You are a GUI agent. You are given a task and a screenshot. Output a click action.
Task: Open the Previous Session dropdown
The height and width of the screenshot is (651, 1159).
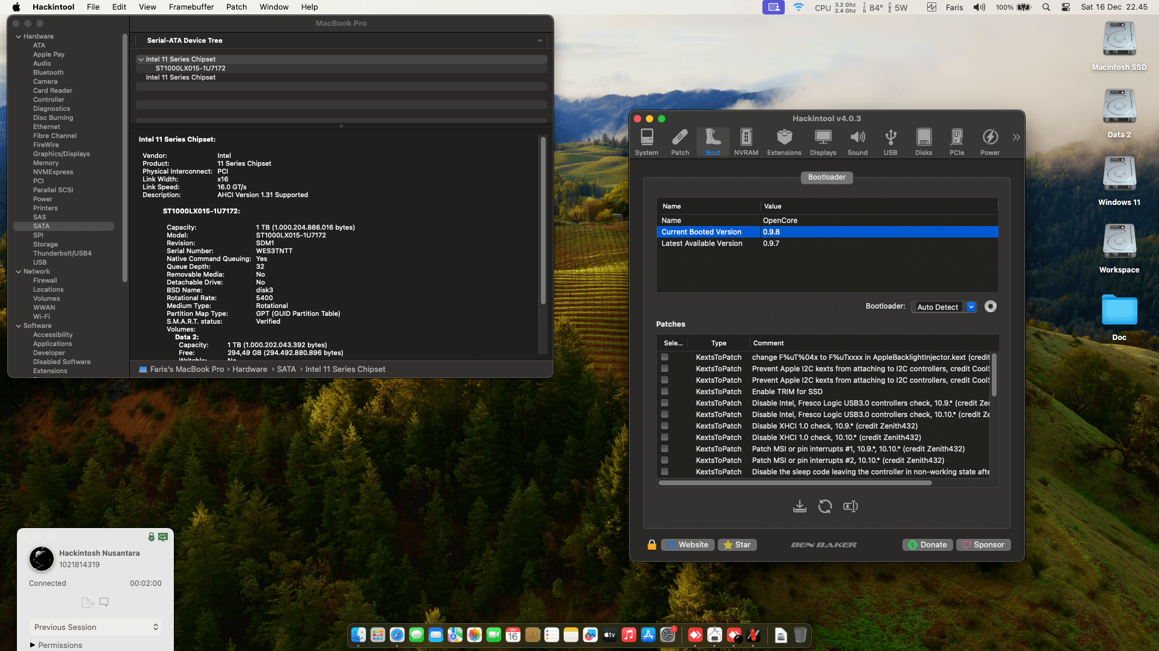click(x=95, y=627)
